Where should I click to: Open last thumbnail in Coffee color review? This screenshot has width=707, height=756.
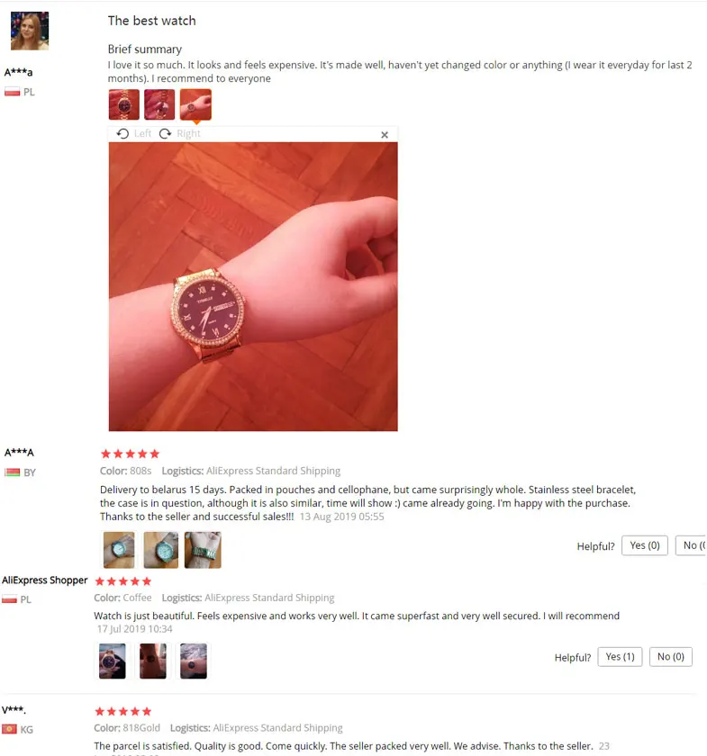point(194,661)
